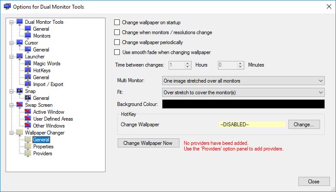Image resolution: width=336 pixels, height=192 pixels.
Task: Click the Monitors tree icon
Action: coord(28,36)
